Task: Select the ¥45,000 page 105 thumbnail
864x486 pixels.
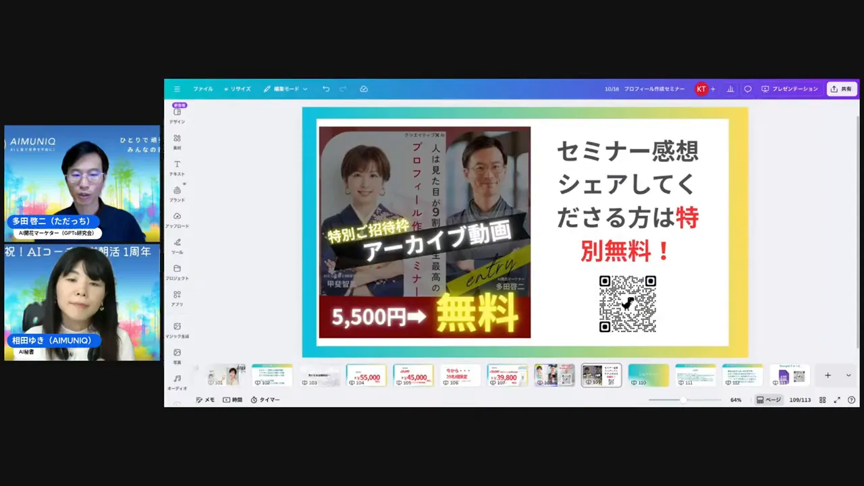Action: coord(413,375)
